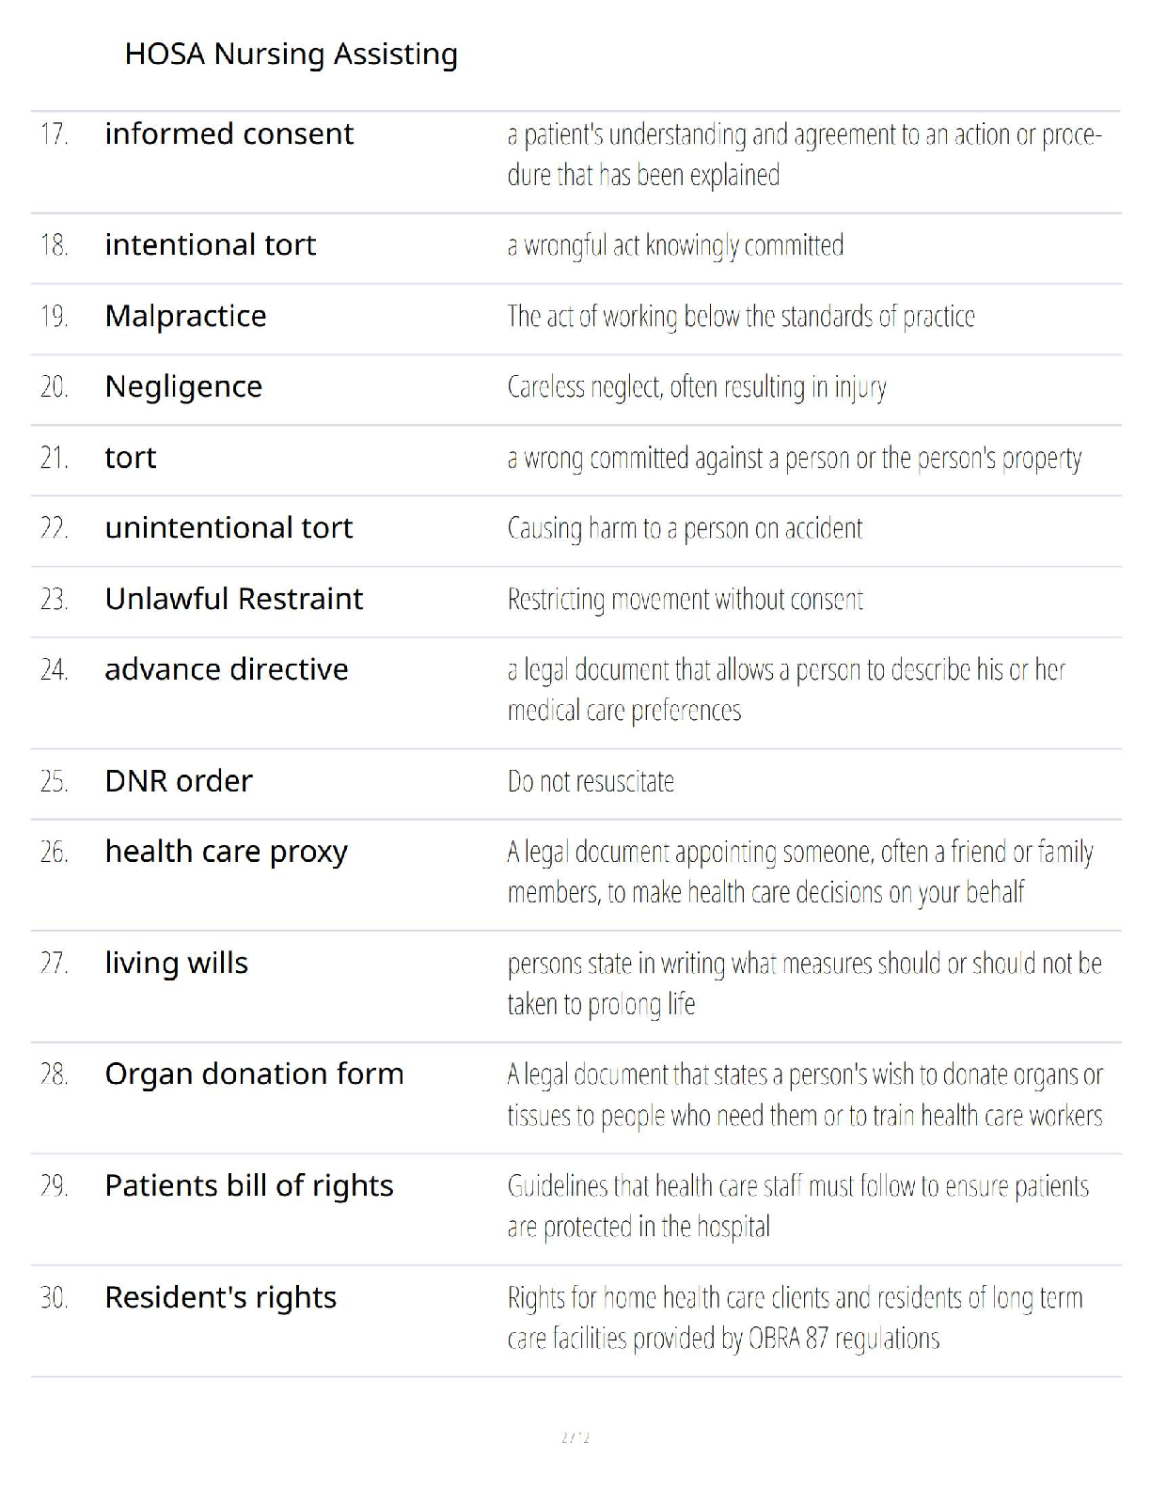Select the Unlawful Restraint term
1151x1489 pixels.
pyautogui.click(x=233, y=599)
